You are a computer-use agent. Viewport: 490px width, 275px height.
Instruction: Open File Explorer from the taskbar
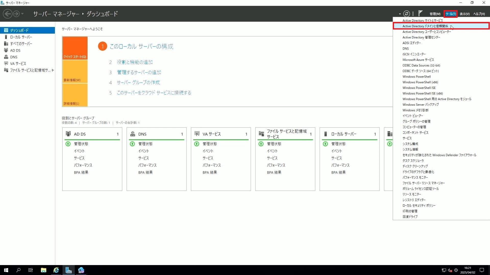click(43, 270)
